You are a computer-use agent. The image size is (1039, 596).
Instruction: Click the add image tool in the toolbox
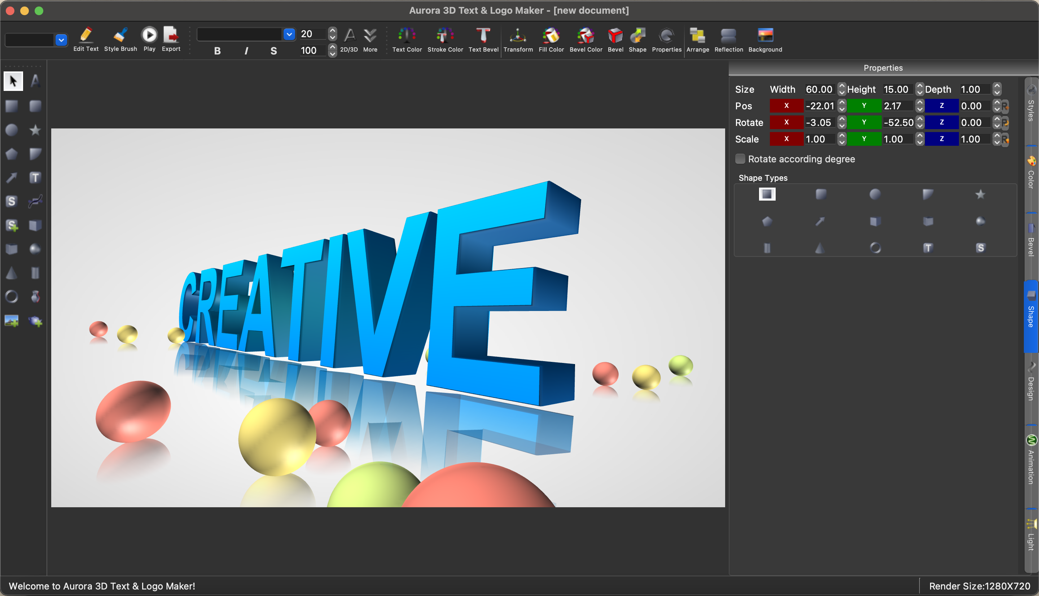click(x=12, y=321)
